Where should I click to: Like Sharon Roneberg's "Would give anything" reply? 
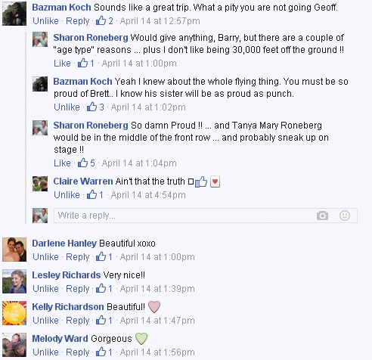click(62, 63)
